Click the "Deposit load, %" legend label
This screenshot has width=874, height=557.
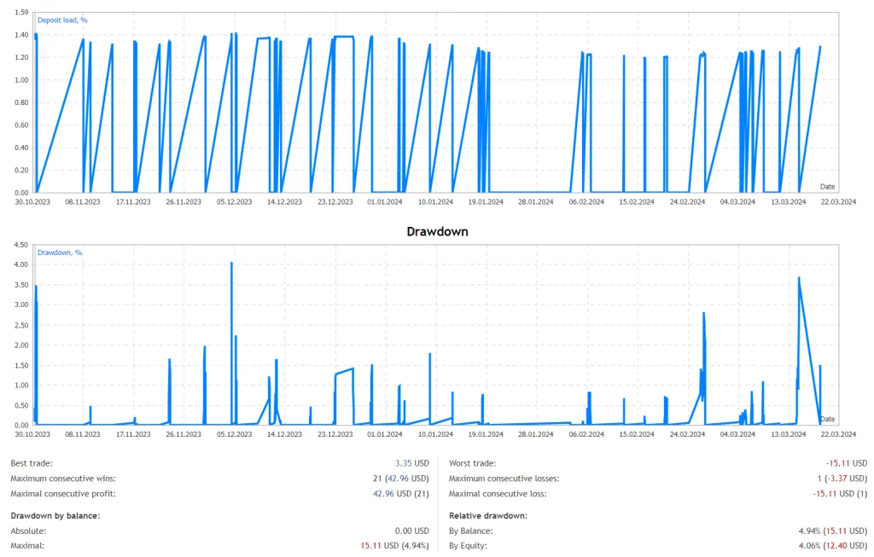61,20
